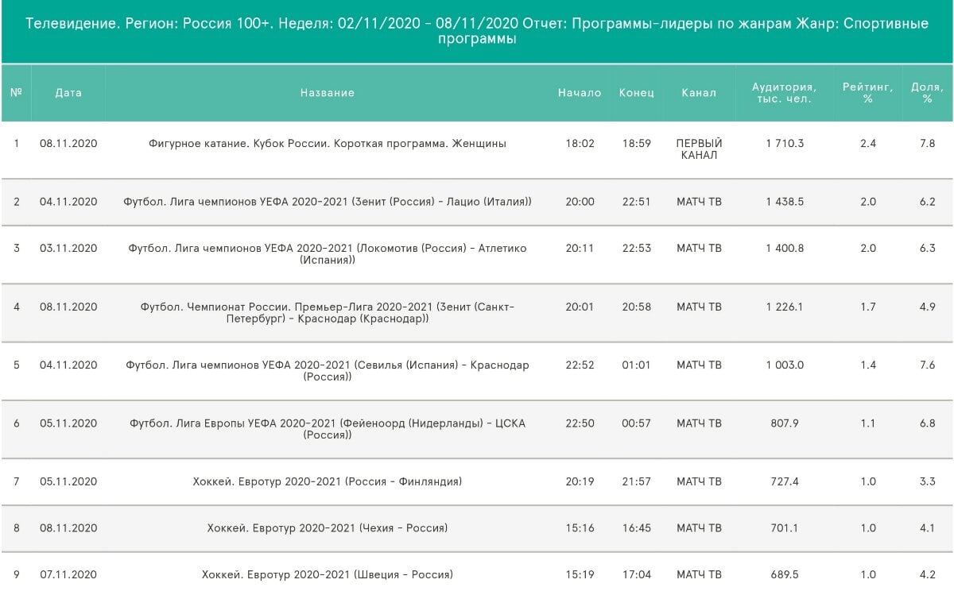Click the 'Рейтинг, %' column header
The height and width of the screenshot is (595, 954).
868,93
